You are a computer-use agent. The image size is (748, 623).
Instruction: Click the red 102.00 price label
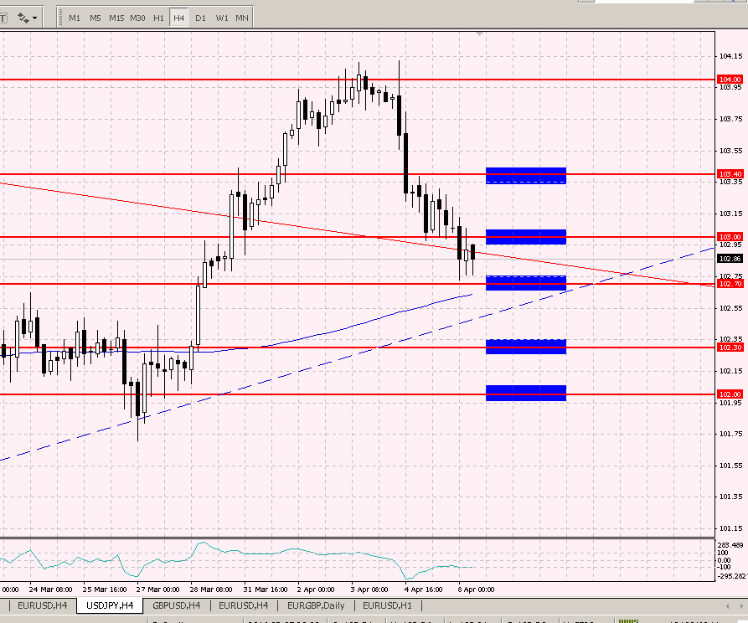pyautogui.click(x=730, y=394)
